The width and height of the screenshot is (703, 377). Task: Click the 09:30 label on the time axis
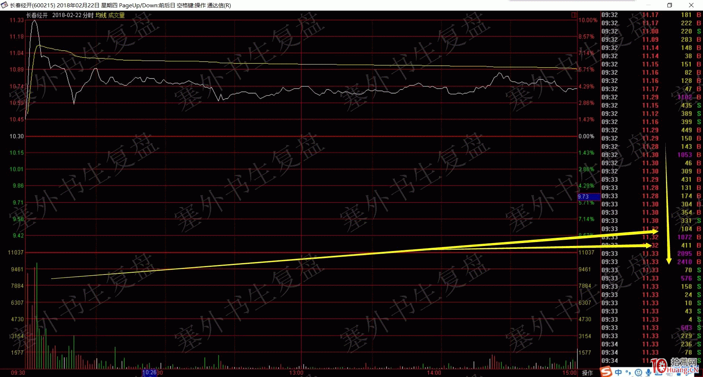point(18,373)
